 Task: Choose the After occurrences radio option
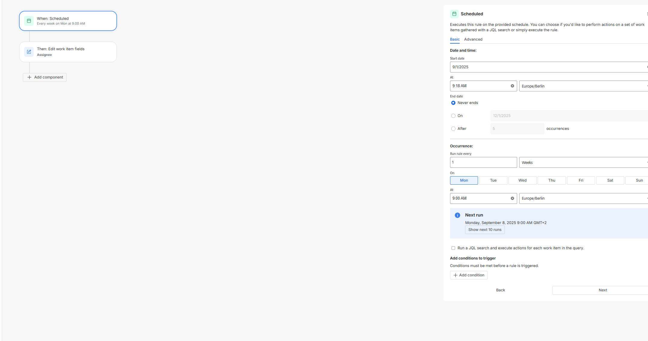click(453, 129)
